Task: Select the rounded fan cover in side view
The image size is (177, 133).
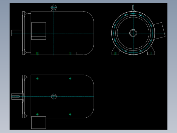Action: pos(83,33)
